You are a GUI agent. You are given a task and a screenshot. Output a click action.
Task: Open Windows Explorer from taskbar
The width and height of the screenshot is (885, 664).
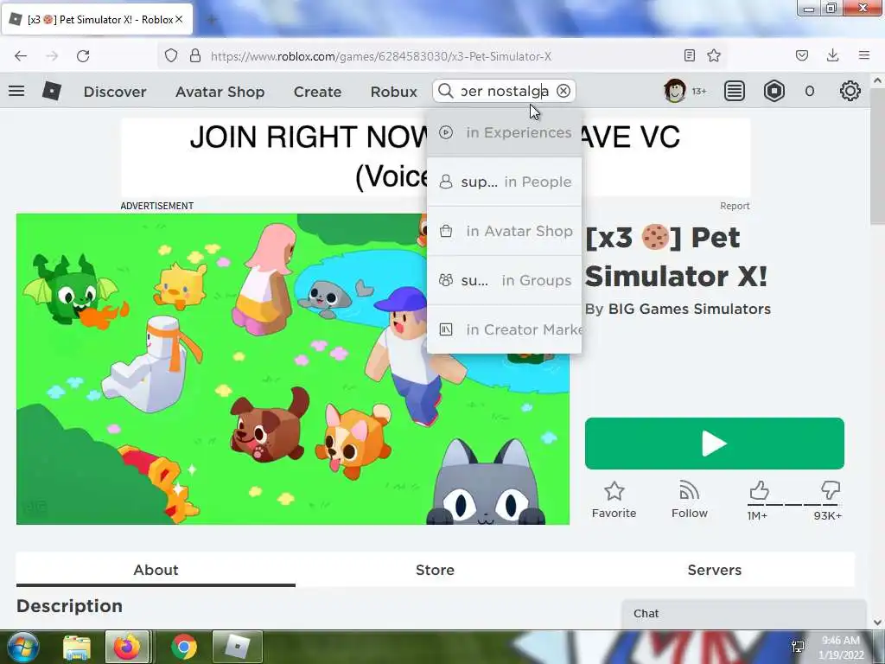coord(76,647)
